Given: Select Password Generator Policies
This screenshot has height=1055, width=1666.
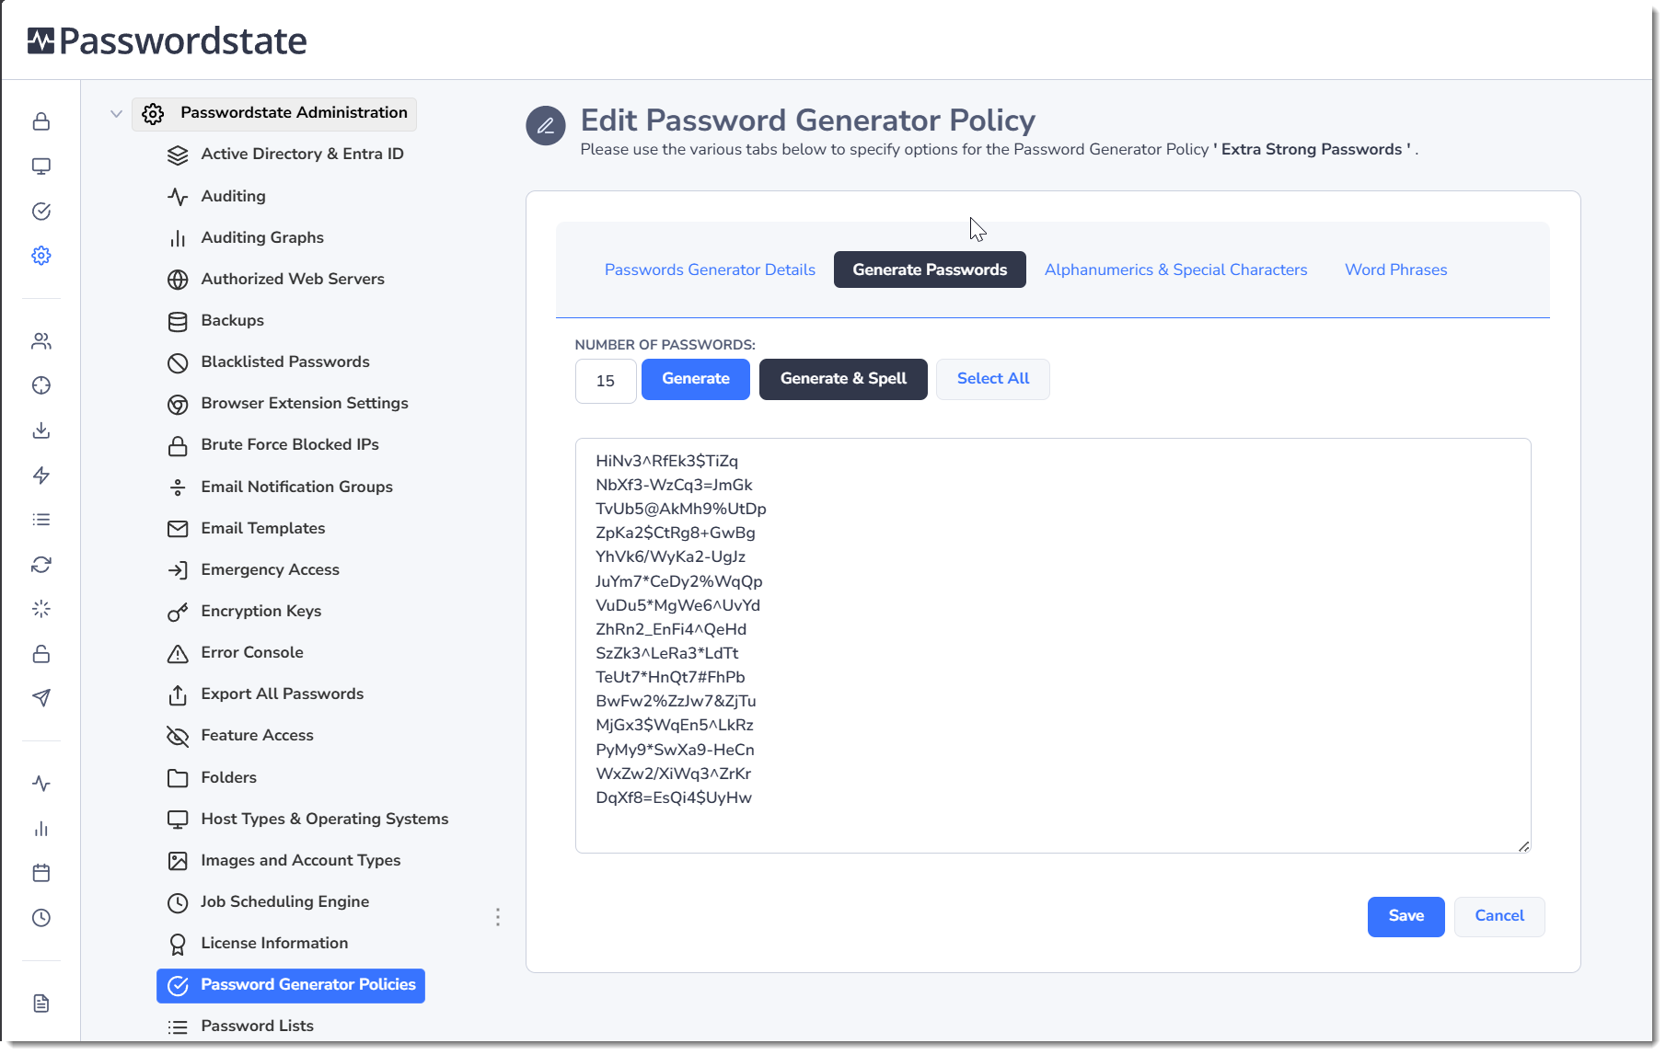Looking at the screenshot, I should pos(291,985).
